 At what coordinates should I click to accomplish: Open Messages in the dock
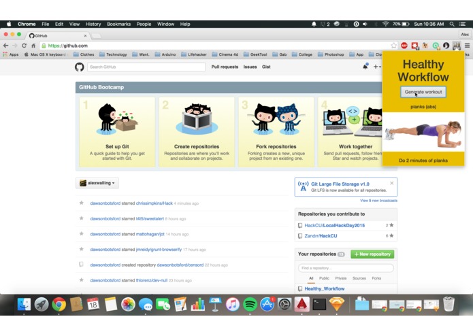146,304
